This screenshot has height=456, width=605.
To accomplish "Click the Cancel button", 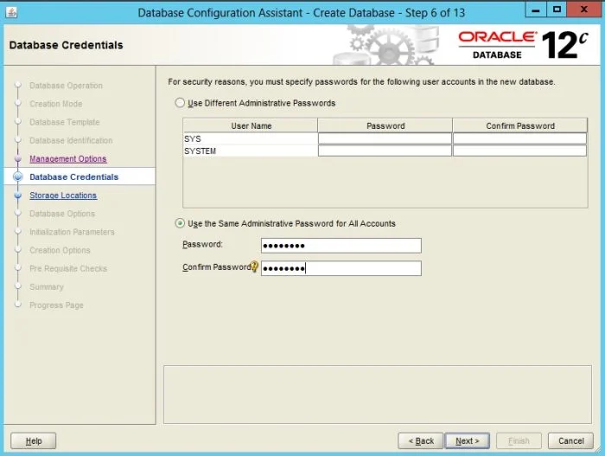I will click(570, 440).
